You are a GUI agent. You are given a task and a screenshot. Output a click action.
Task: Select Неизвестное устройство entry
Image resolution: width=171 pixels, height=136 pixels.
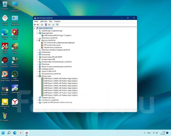click(x=53, y=47)
